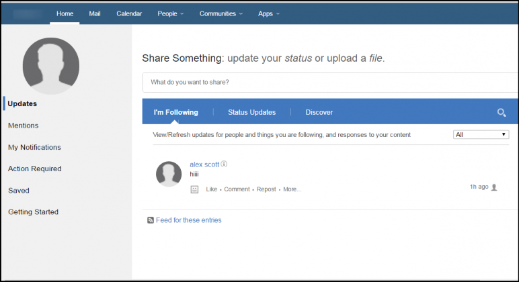The image size is (519, 282).
Task: Go to Mail in top navigation
Action: [x=95, y=13]
